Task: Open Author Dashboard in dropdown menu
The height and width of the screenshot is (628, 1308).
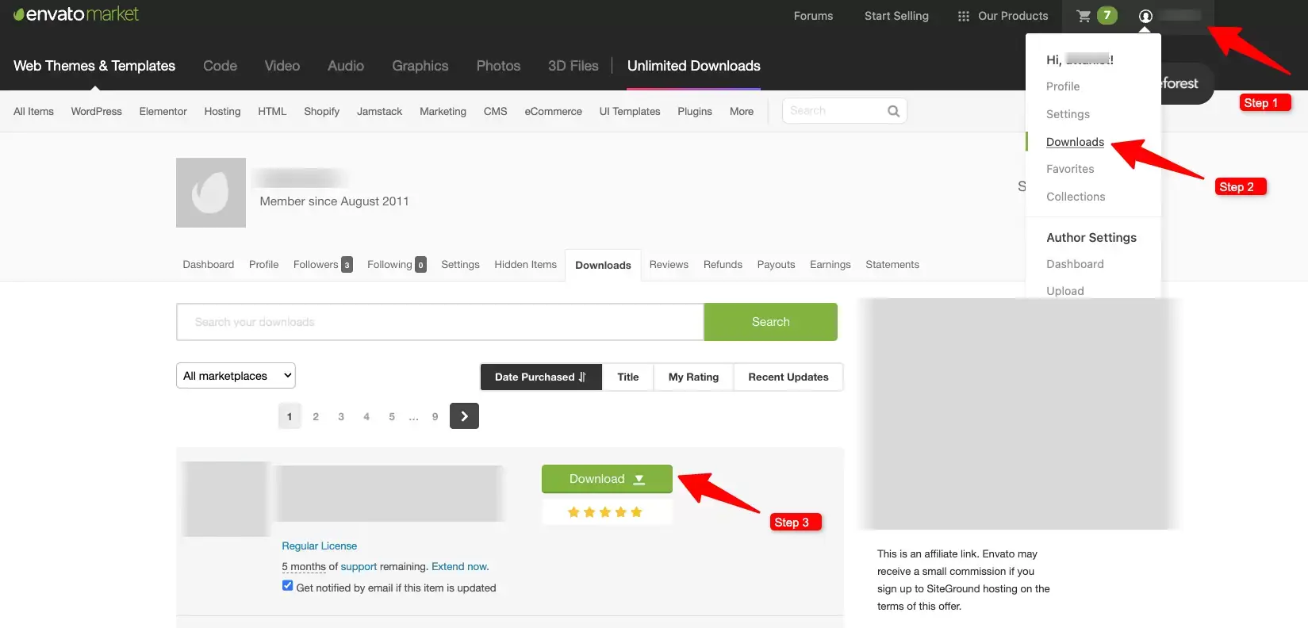Action: pos(1075,264)
